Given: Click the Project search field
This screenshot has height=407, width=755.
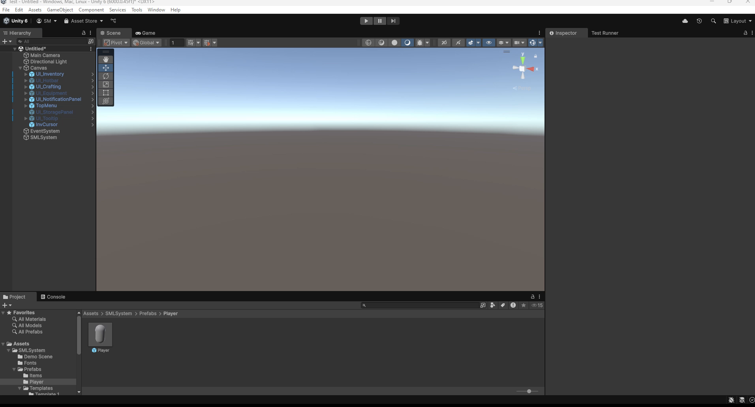Looking at the screenshot, I should tap(420, 305).
